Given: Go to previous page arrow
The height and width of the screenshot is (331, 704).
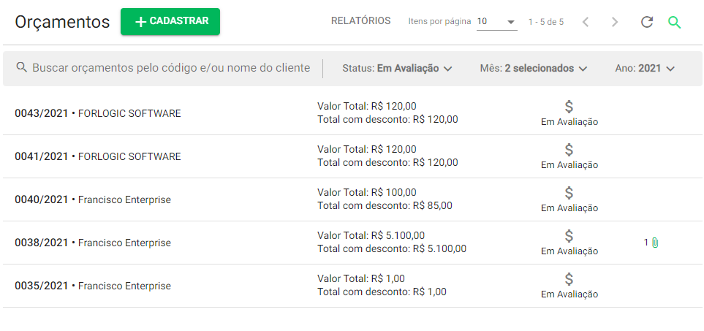Looking at the screenshot, I should pyautogui.click(x=586, y=21).
